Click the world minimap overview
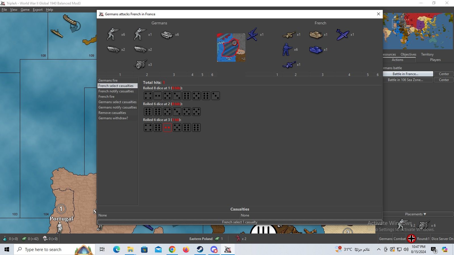Screen dimensions: 454x255 click(x=418, y=31)
